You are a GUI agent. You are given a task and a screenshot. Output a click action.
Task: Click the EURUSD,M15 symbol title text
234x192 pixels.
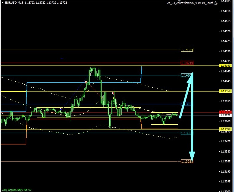click(x=14, y=2)
